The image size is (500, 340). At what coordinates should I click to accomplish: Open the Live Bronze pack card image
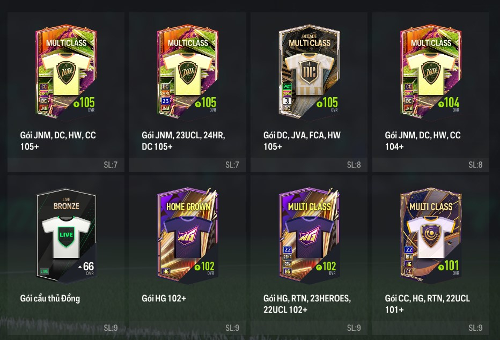[66, 235]
